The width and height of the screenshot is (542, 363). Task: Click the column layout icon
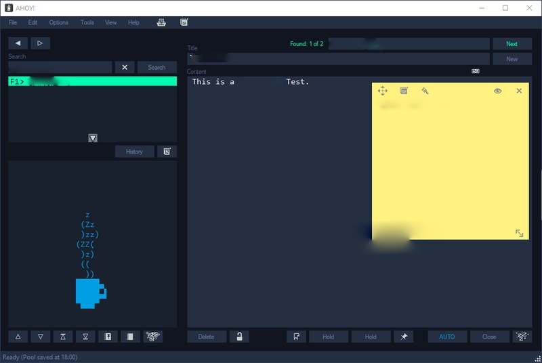(130, 337)
